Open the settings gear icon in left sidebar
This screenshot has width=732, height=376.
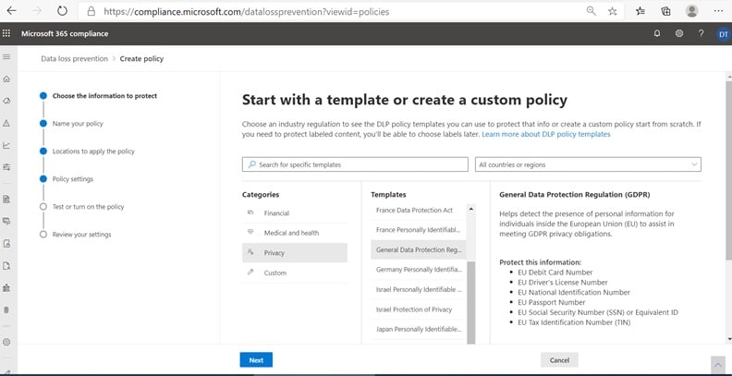pyautogui.click(x=6, y=342)
